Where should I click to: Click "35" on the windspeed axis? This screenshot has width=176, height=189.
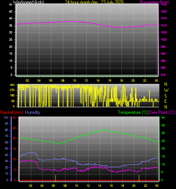tap(11, 25)
